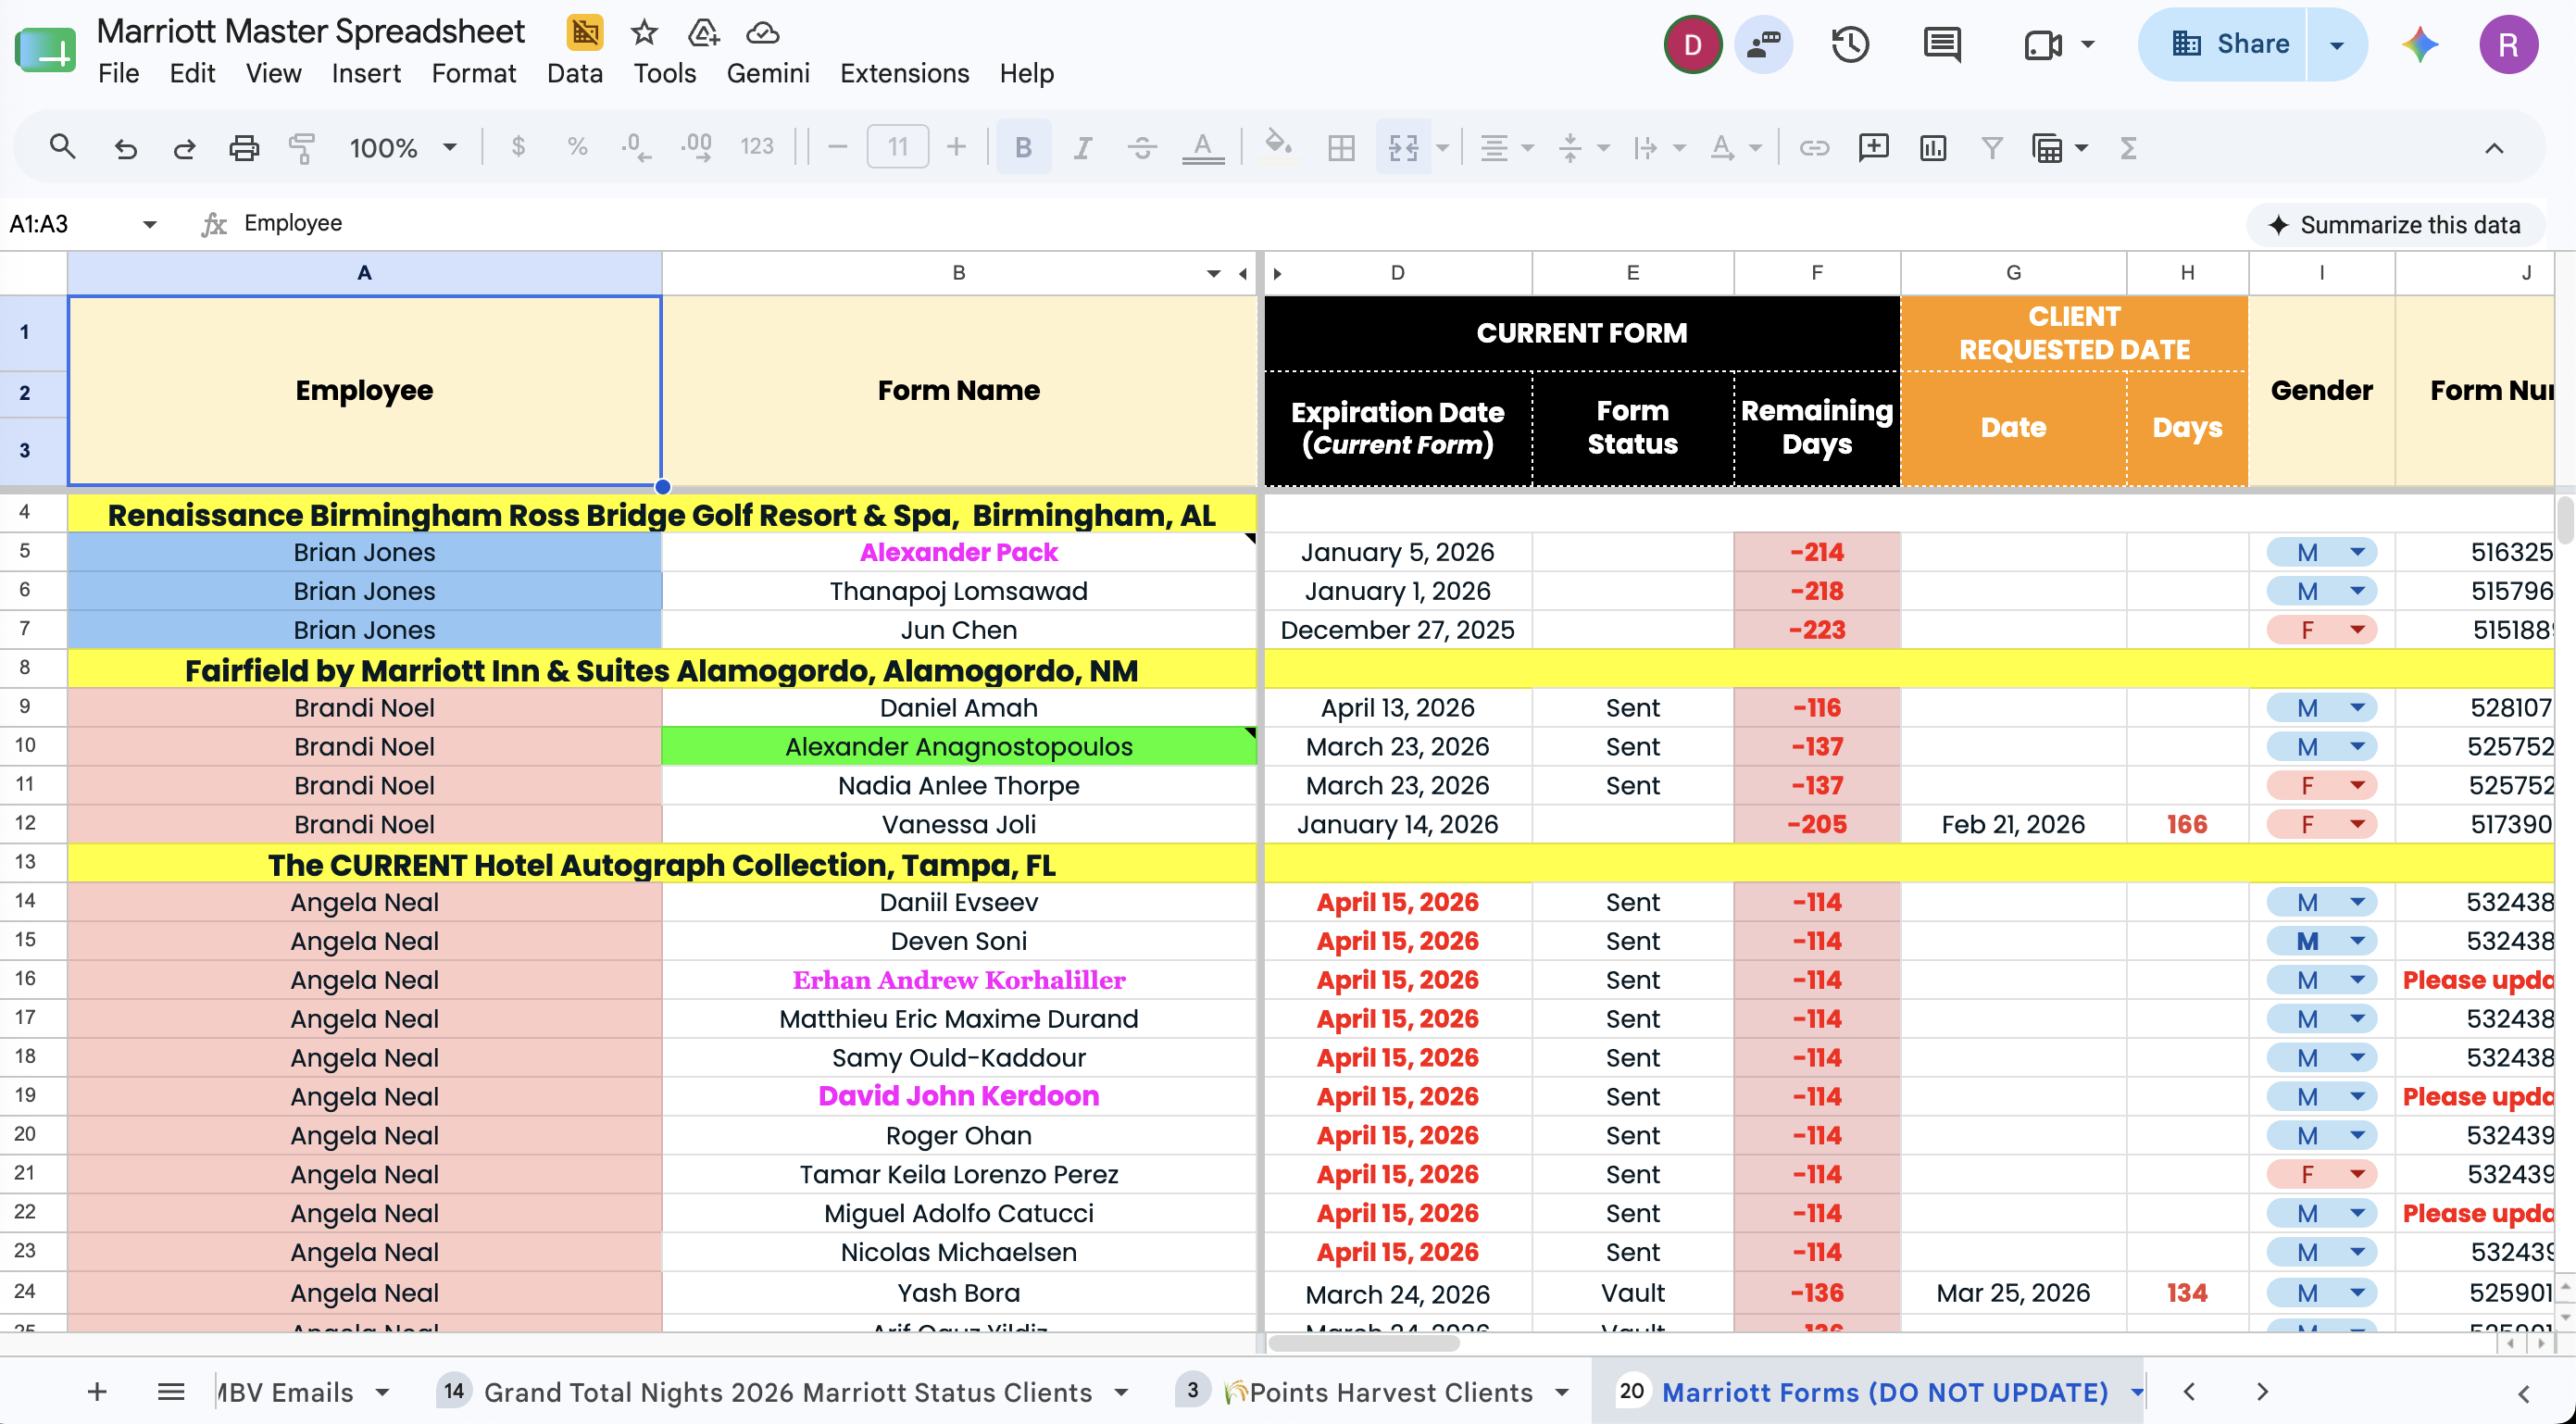This screenshot has height=1424, width=2576.
Task: Open the Extensions menu
Action: [904, 73]
